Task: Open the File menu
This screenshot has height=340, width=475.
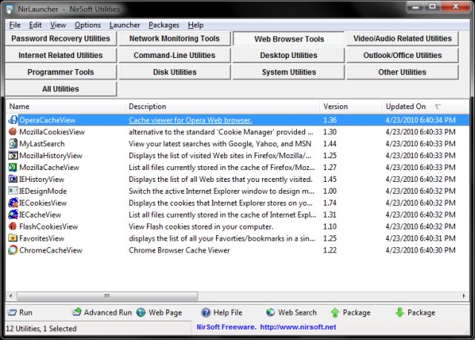Action: coord(15,25)
